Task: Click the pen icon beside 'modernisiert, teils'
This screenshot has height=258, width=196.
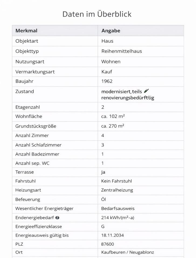Action: click(x=146, y=91)
